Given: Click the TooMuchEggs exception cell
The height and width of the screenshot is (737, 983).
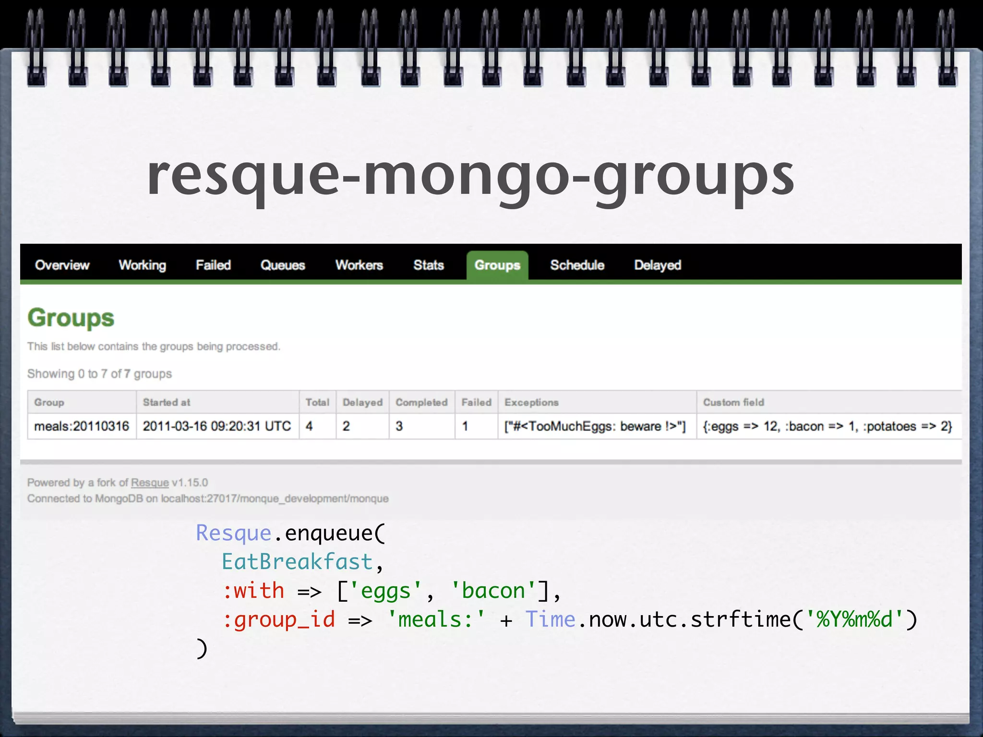Looking at the screenshot, I should 597,426.
